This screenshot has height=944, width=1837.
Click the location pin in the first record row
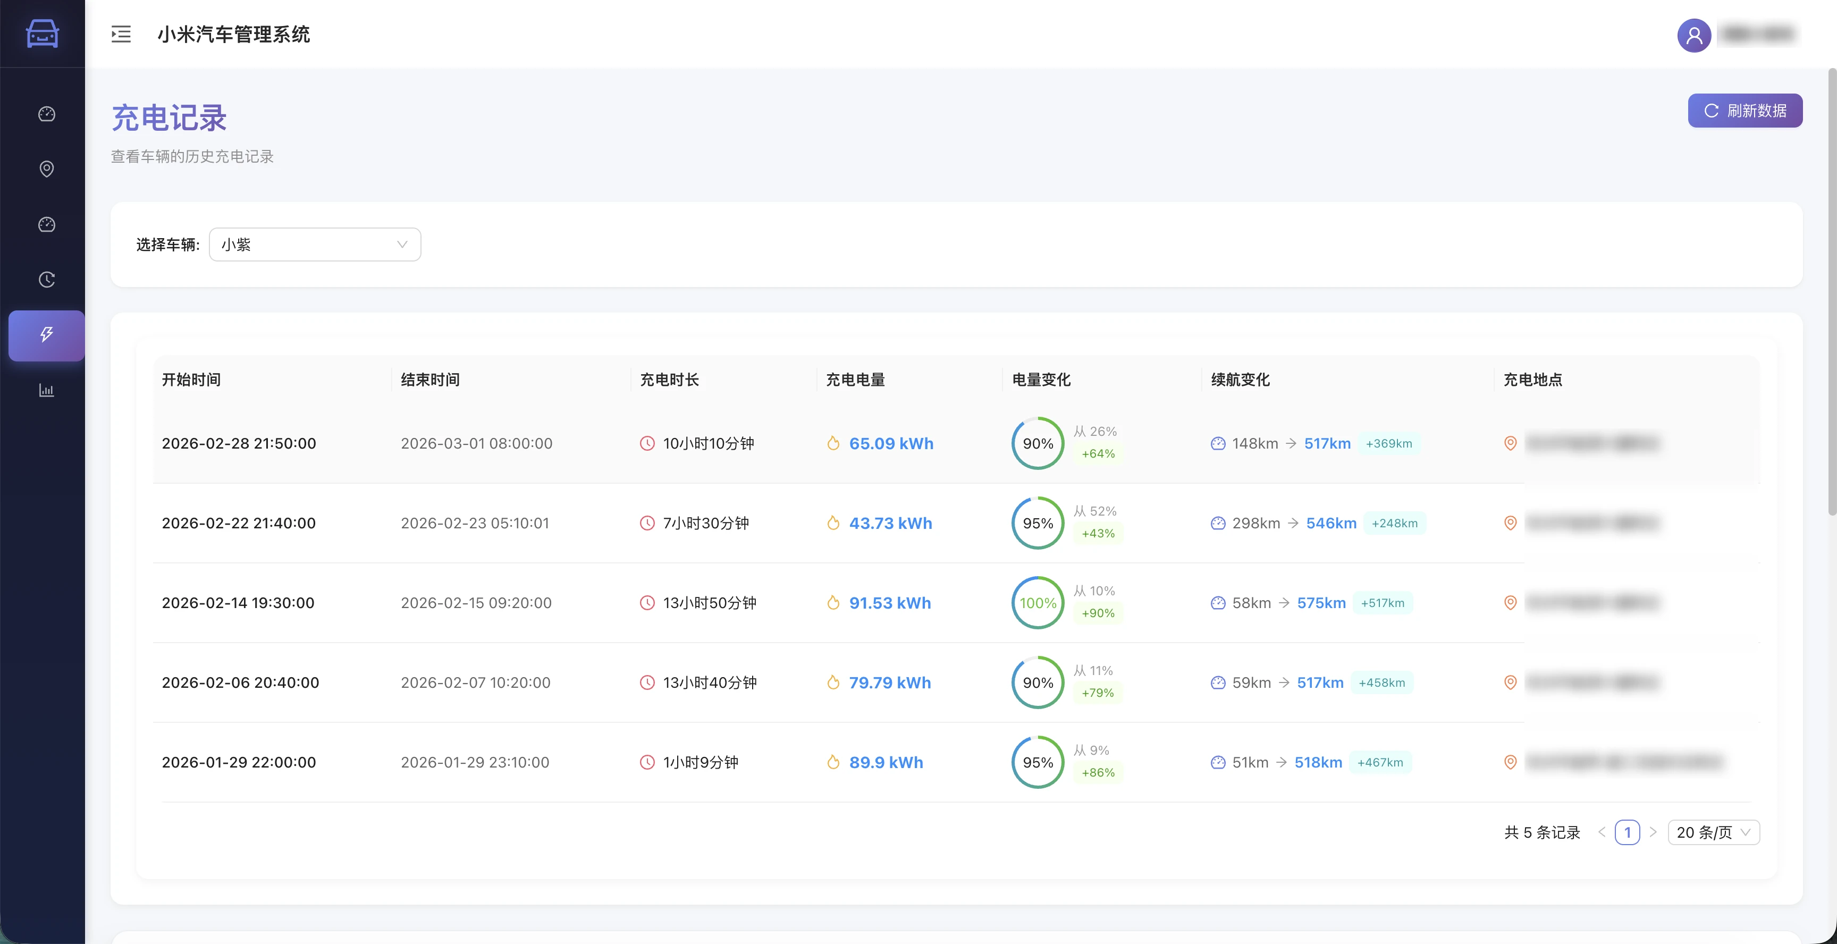(x=1511, y=443)
